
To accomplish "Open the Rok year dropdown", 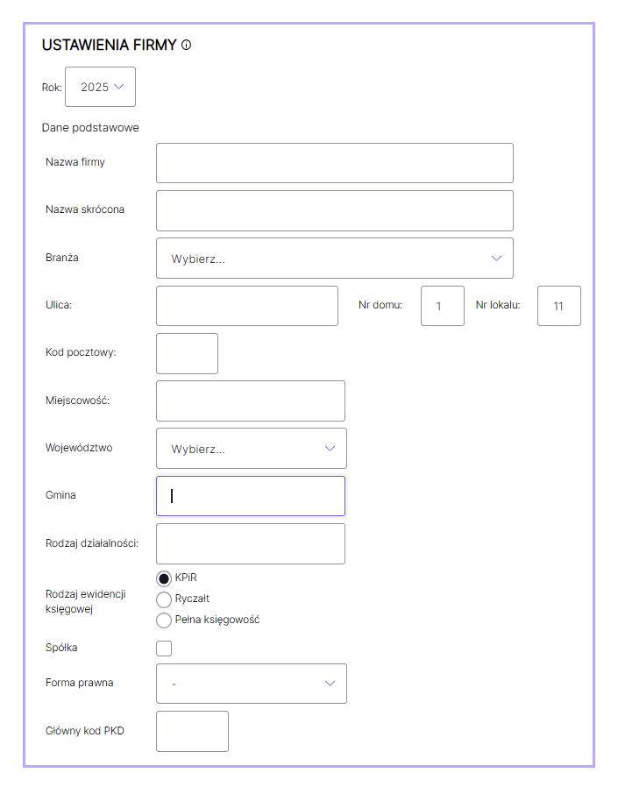I will pyautogui.click(x=101, y=87).
